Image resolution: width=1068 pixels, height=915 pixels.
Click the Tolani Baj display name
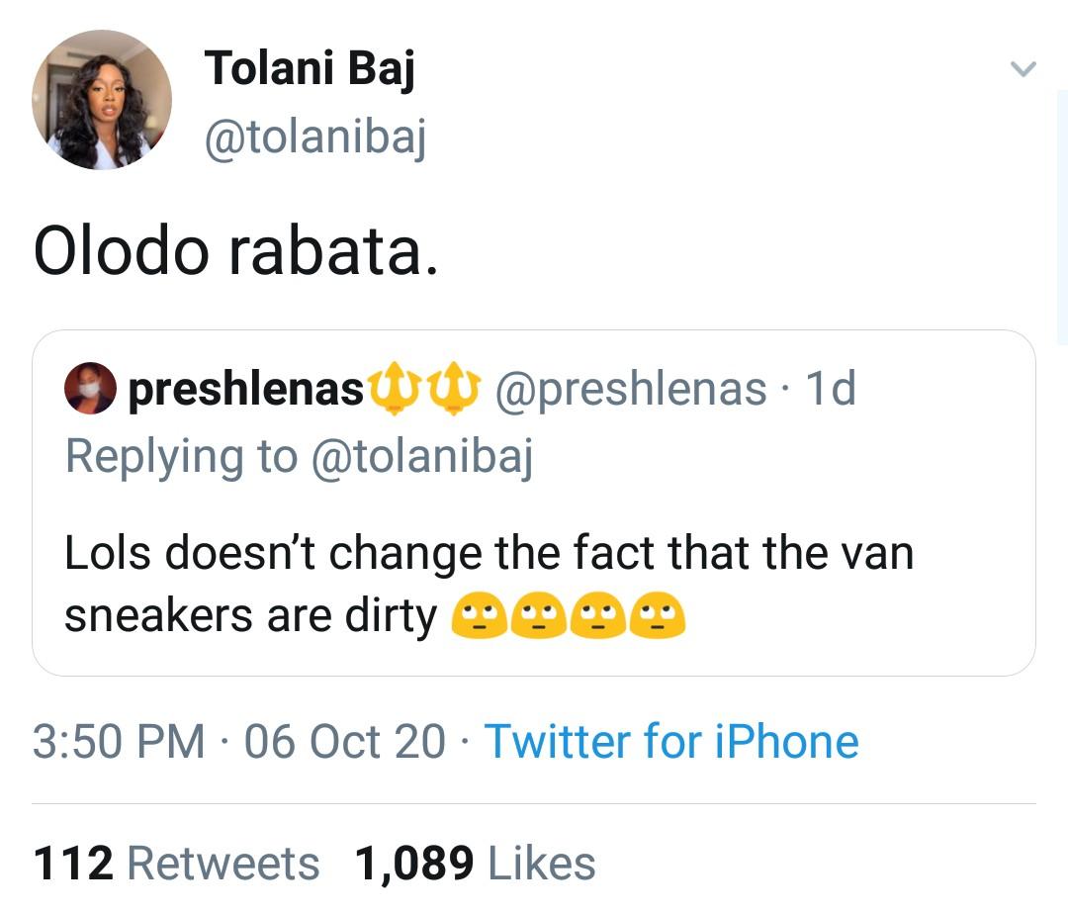tap(310, 69)
